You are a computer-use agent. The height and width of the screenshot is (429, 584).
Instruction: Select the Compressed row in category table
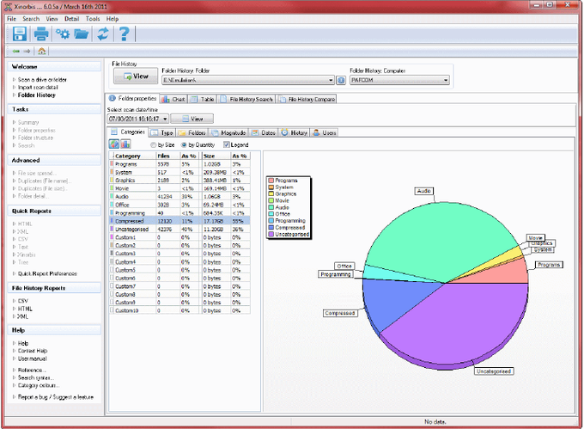point(129,220)
